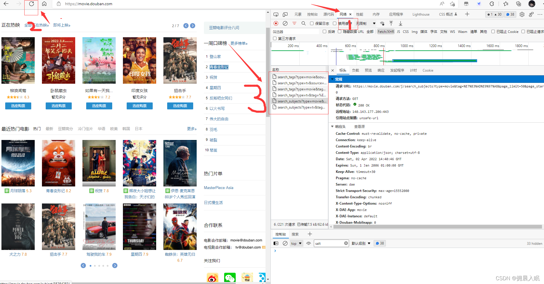Open network search with magnifier icon
Screen dimensions: 544x284
coord(303,23)
